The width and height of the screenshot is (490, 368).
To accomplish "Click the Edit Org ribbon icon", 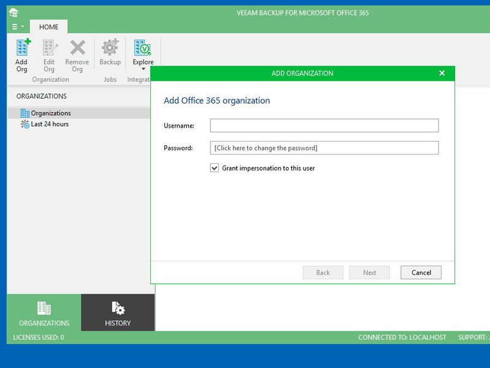I will click(x=50, y=47).
